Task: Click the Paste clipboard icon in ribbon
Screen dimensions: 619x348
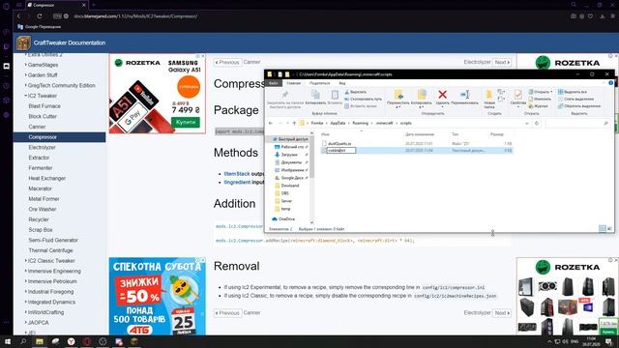Action: 335,95
